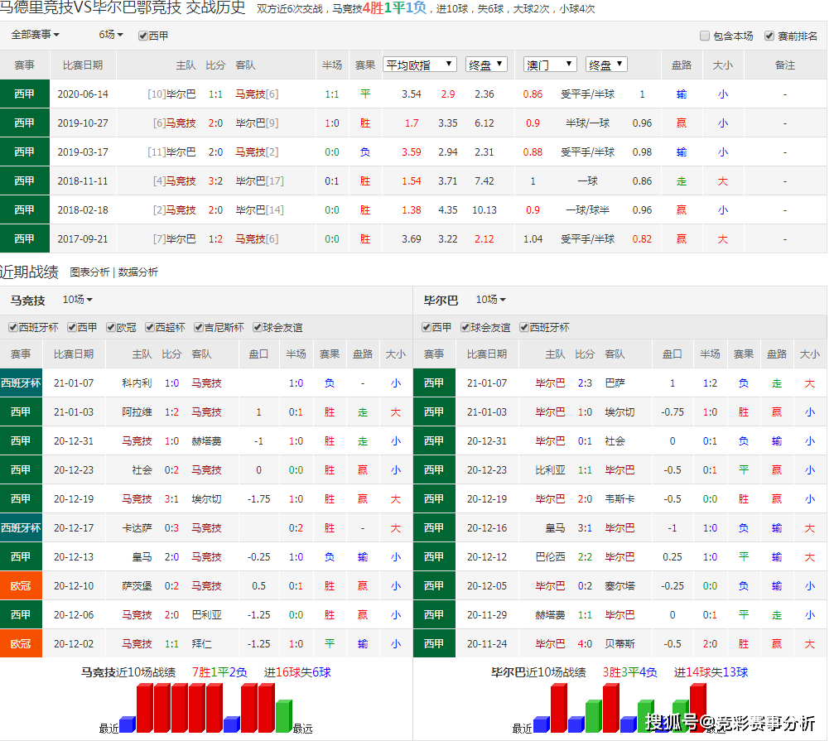Click the 西甲 badge on the 2020-06-14 match
The height and width of the screenshot is (741, 834).
[x=25, y=94]
